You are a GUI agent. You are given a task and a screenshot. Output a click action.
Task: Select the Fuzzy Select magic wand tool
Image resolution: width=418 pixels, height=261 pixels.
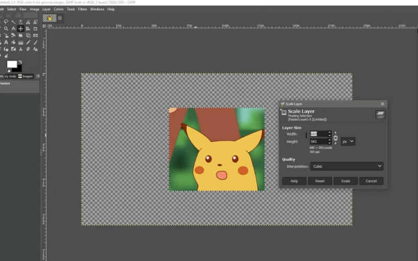pos(14,22)
